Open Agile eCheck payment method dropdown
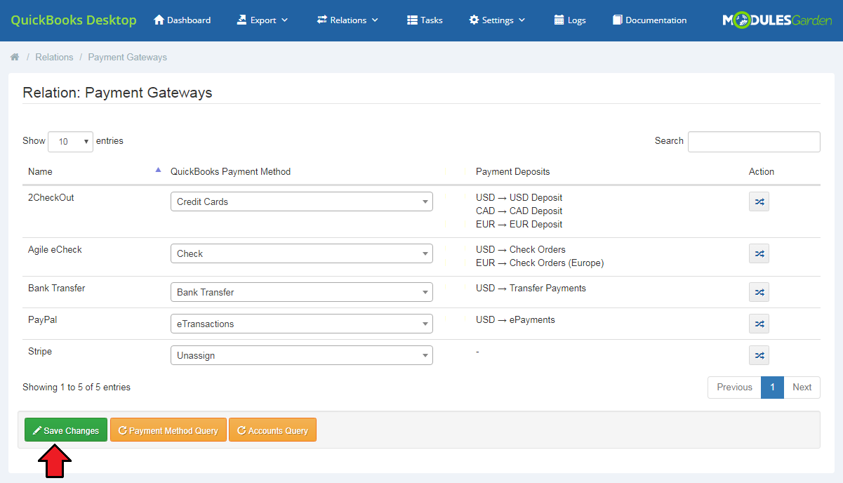Screen dimensions: 843x483 point(302,253)
